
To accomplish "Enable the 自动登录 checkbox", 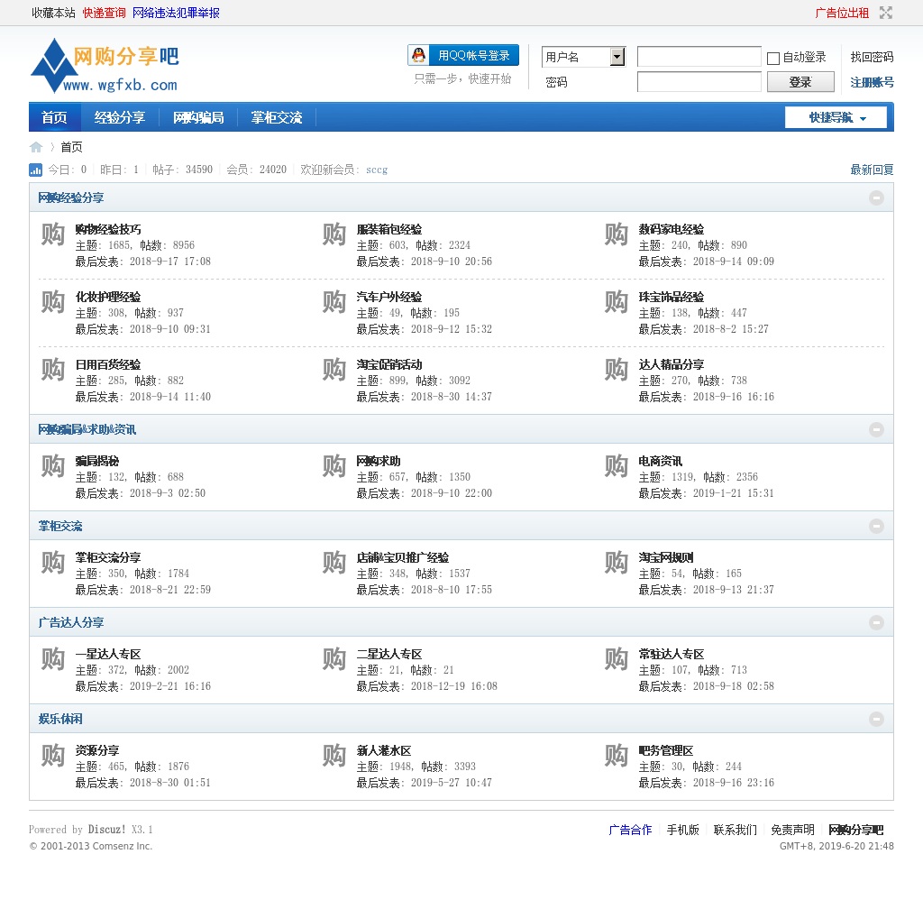I will point(773,58).
